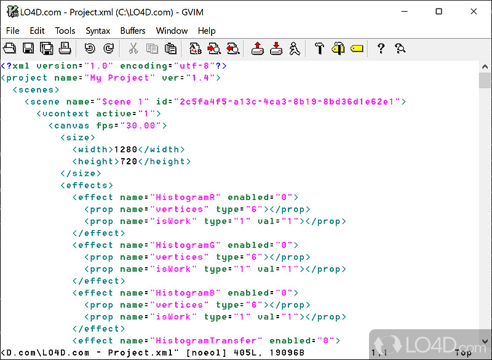Click the Print toolbar icon

[65, 49]
